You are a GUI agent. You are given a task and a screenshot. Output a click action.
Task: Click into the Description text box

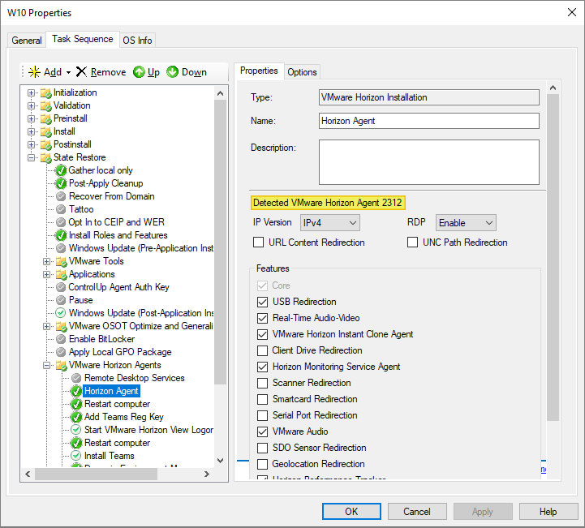pos(429,162)
